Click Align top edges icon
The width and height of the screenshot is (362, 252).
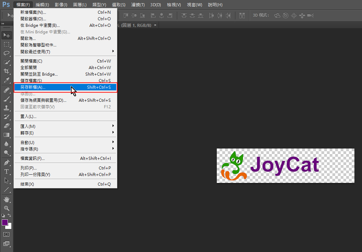(x=126, y=15)
